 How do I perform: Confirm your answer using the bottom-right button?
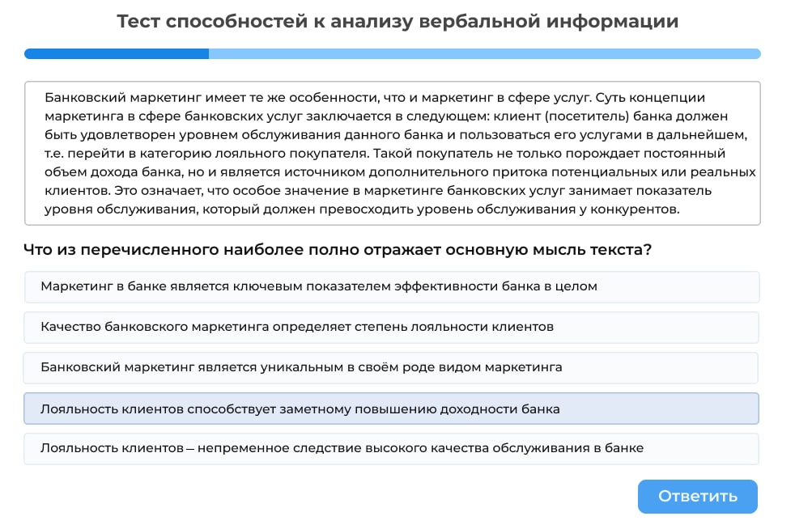click(697, 496)
